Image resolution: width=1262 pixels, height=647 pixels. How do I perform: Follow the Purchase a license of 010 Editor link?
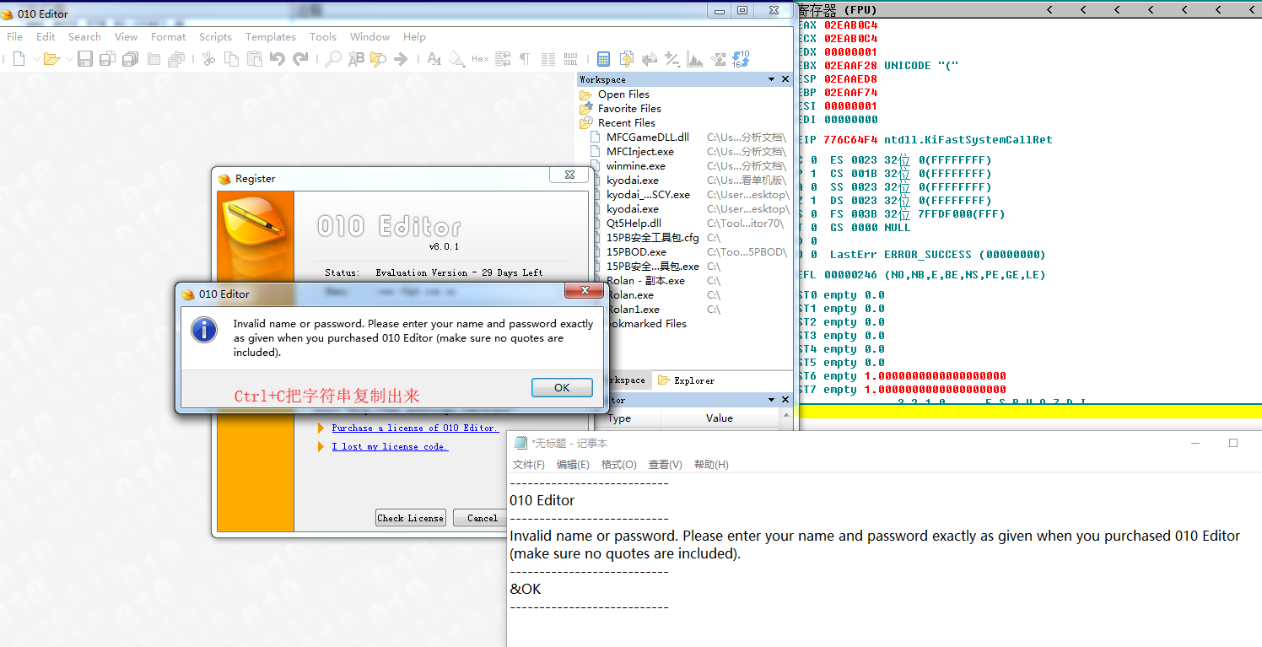point(415,428)
